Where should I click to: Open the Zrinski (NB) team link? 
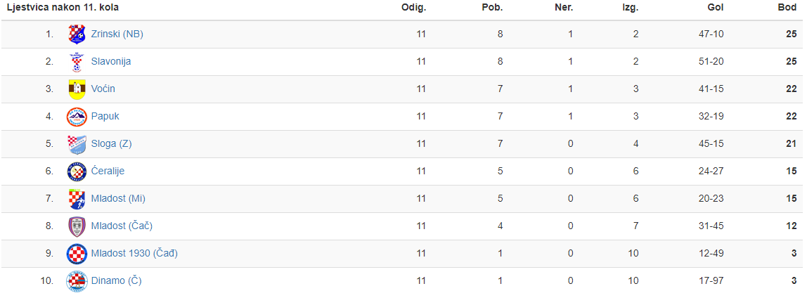pos(117,34)
